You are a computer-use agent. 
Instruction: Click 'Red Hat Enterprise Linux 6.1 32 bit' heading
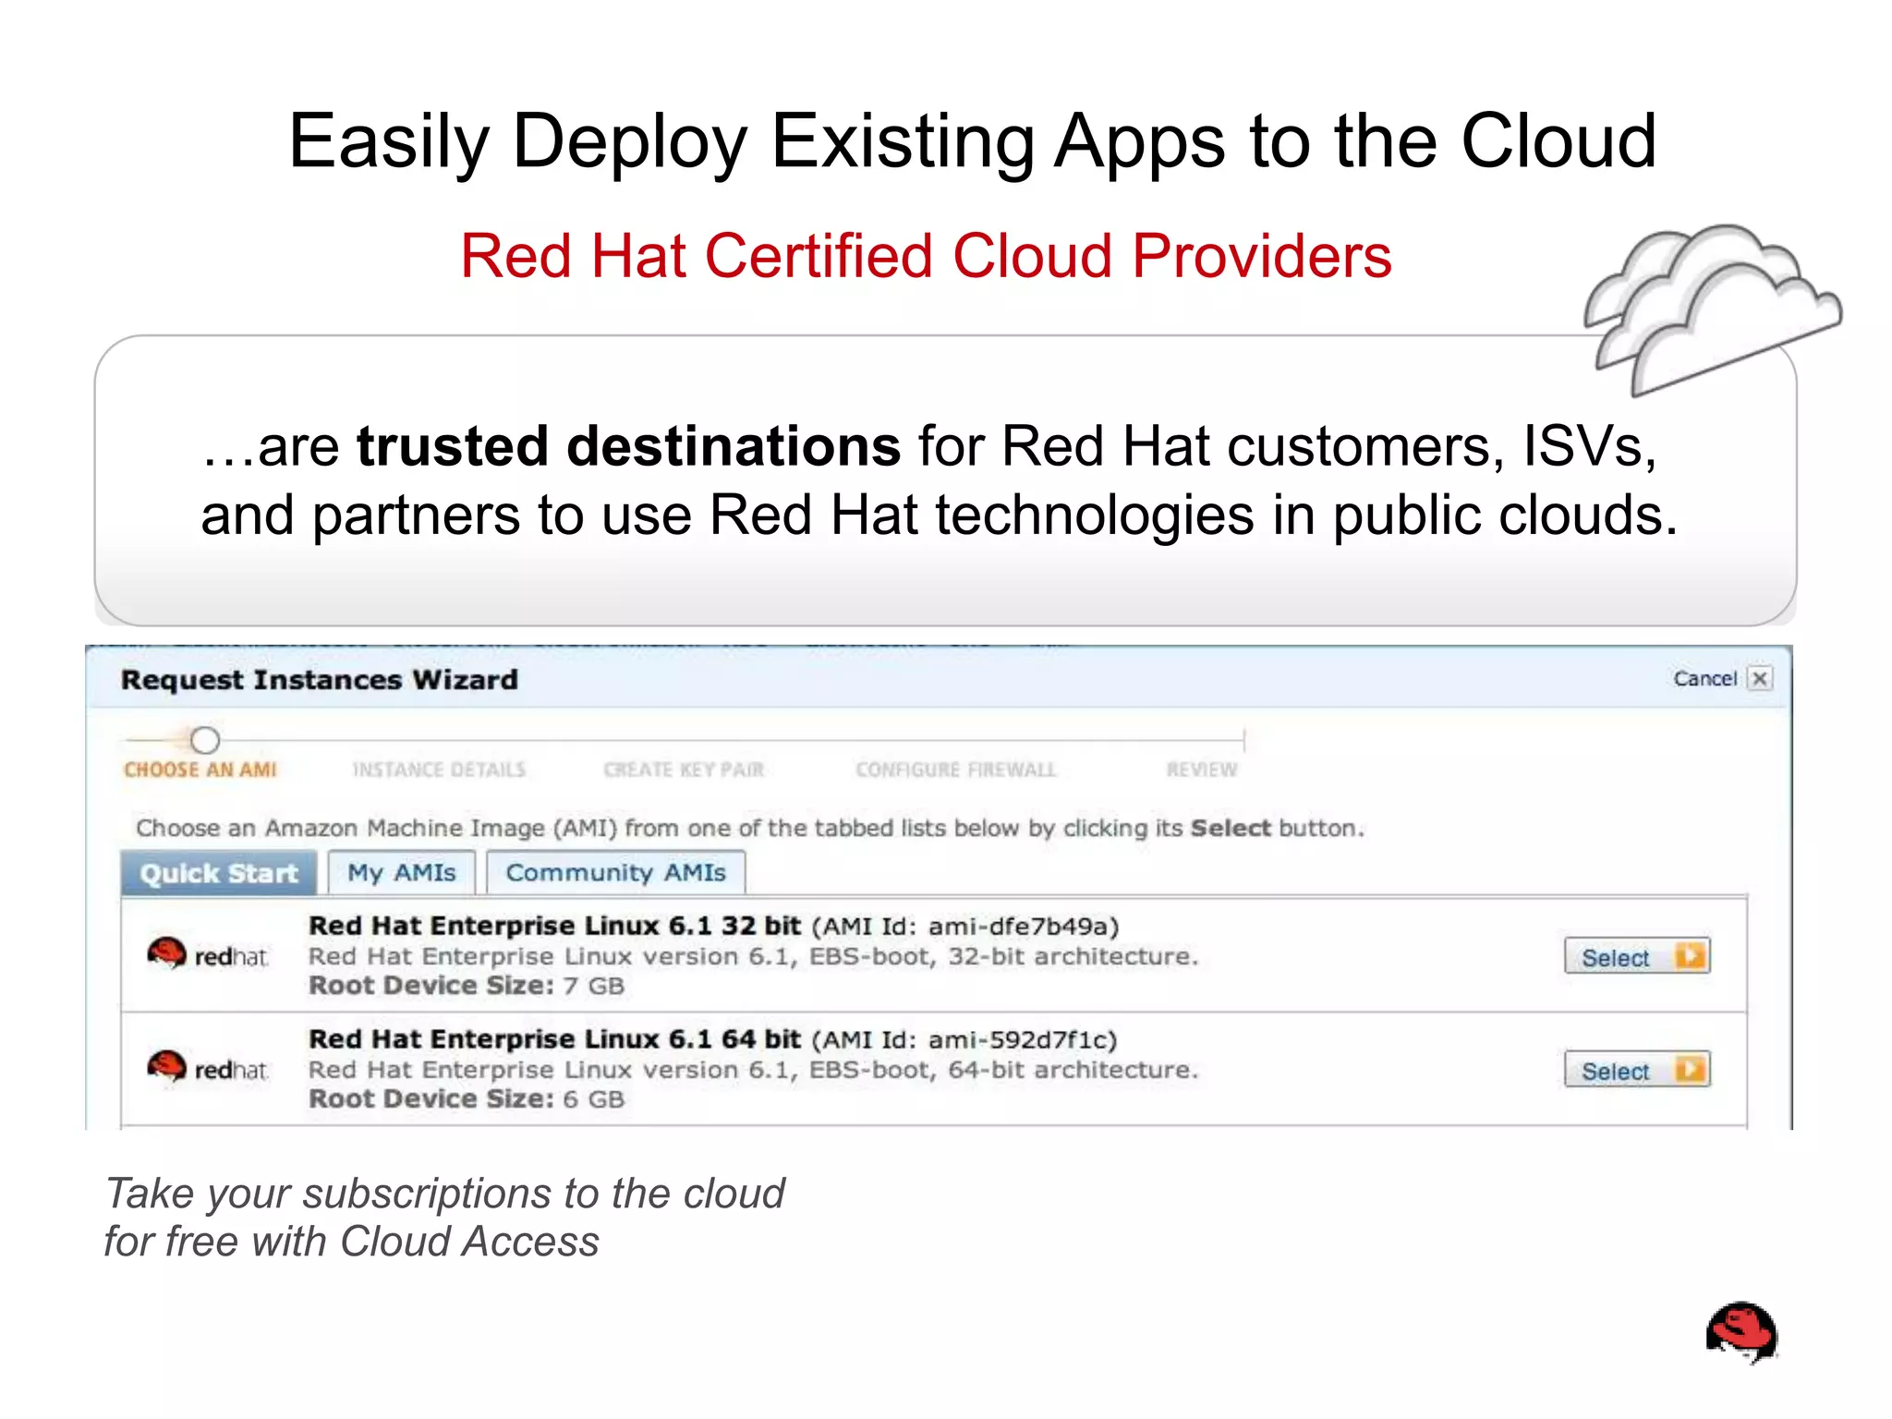[554, 926]
